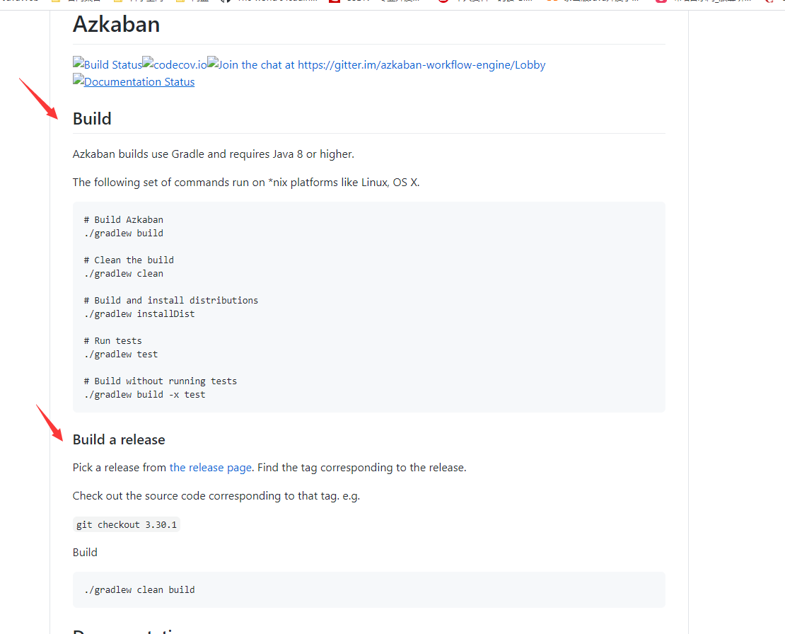Follow the release page link

coord(210,467)
